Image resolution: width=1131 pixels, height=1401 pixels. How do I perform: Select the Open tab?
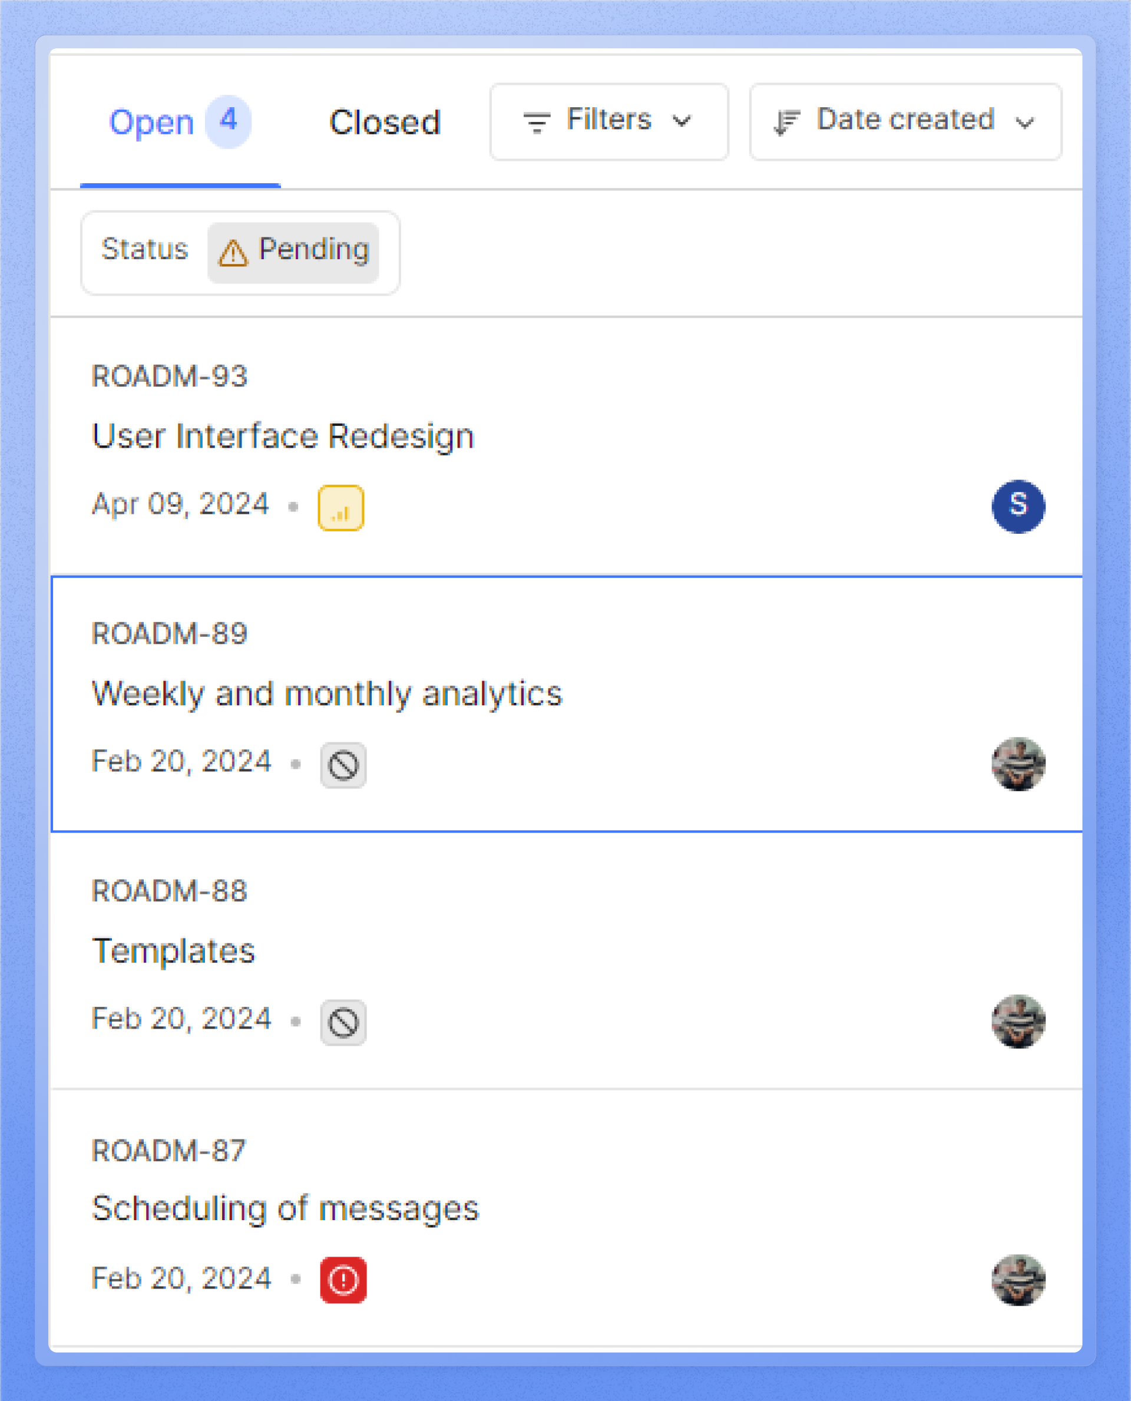tap(151, 123)
